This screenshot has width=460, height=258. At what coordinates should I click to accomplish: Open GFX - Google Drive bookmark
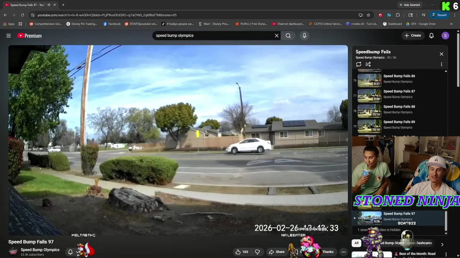(420, 24)
